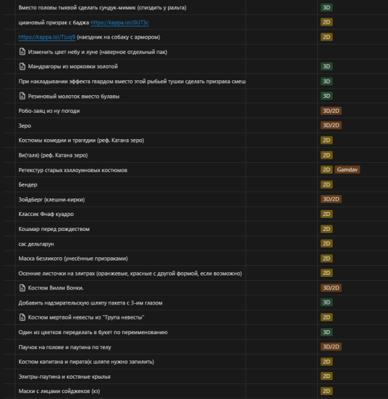This screenshot has width=388, height=399.
Task: Click the 3D/2D tag for Робо-заяц row
Action: click(331, 111)
